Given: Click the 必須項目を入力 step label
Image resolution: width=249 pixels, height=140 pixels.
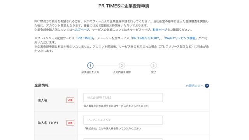Looking at the screenshot, I should click(90, 72).
